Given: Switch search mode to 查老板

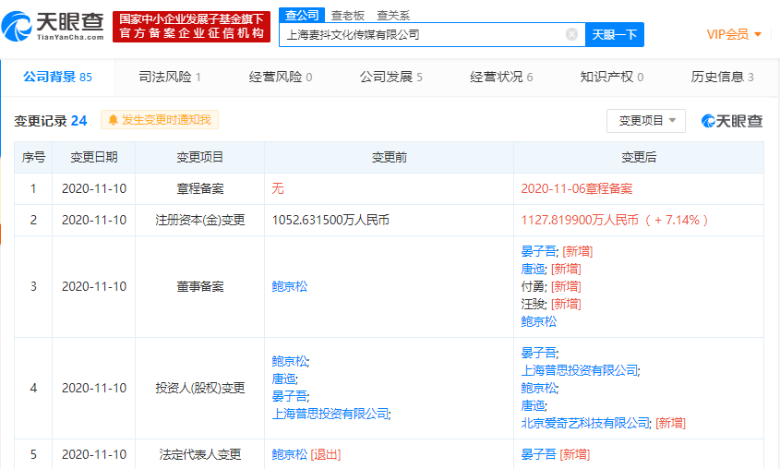Looking at the screenshot, I should click(x=347, y=15).
